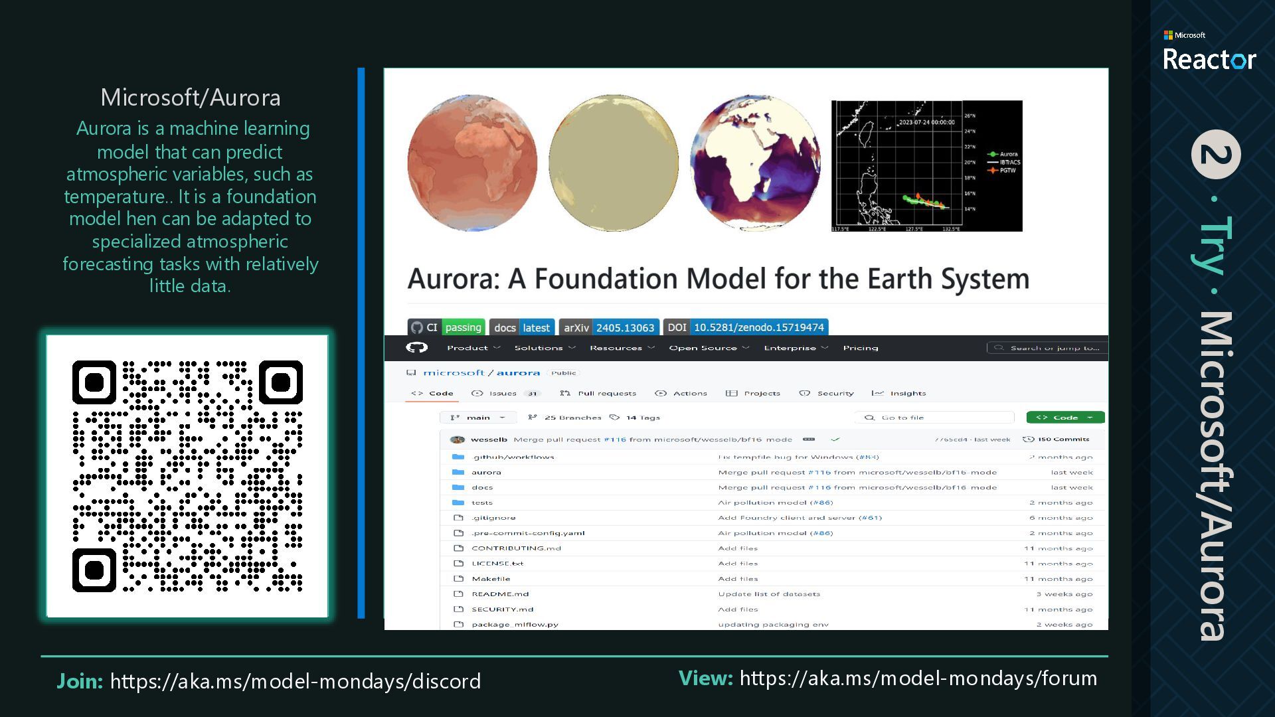Click the purple ocean globe image
The height and width of the screenshot is (717, 1275).
click(755, 163)
